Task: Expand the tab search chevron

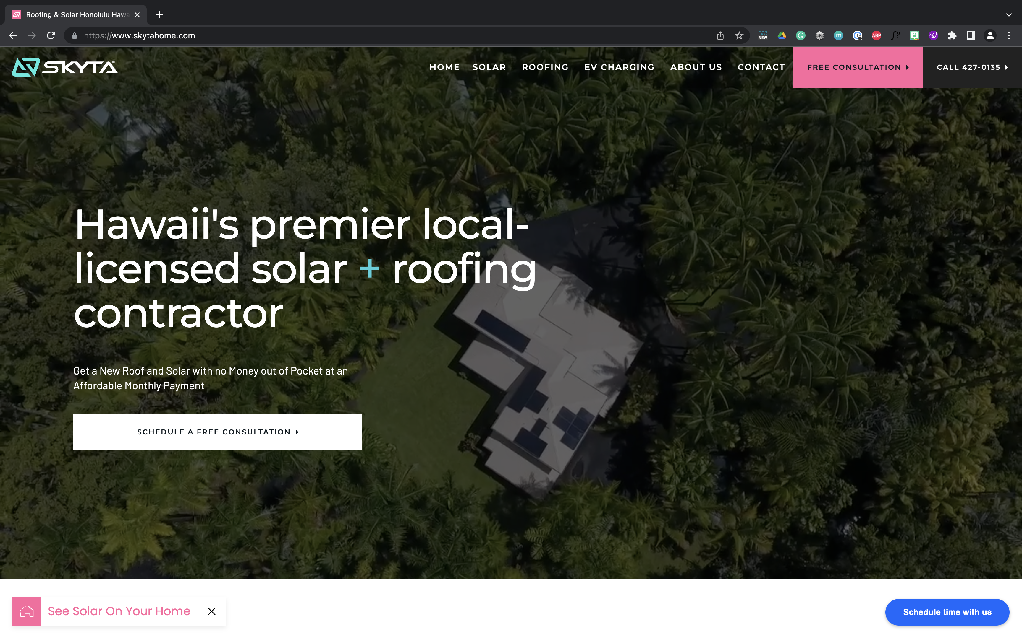Action: [x=1009, y=15]
